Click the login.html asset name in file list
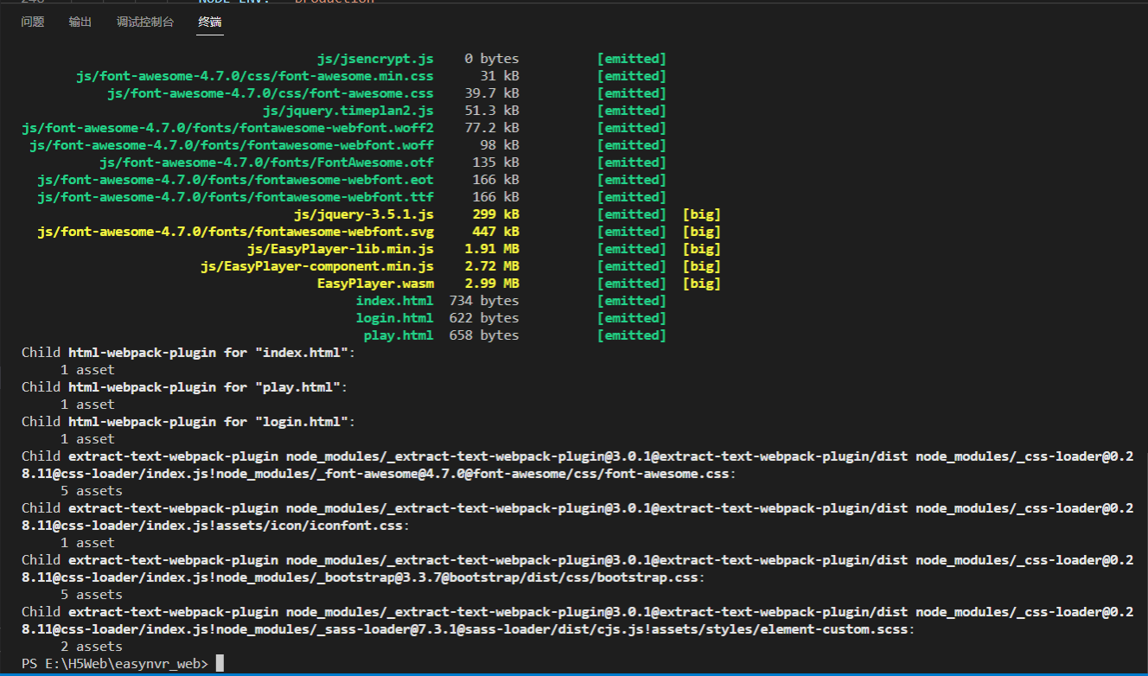This screenshot has height=676, width=1148. [394, 318]
